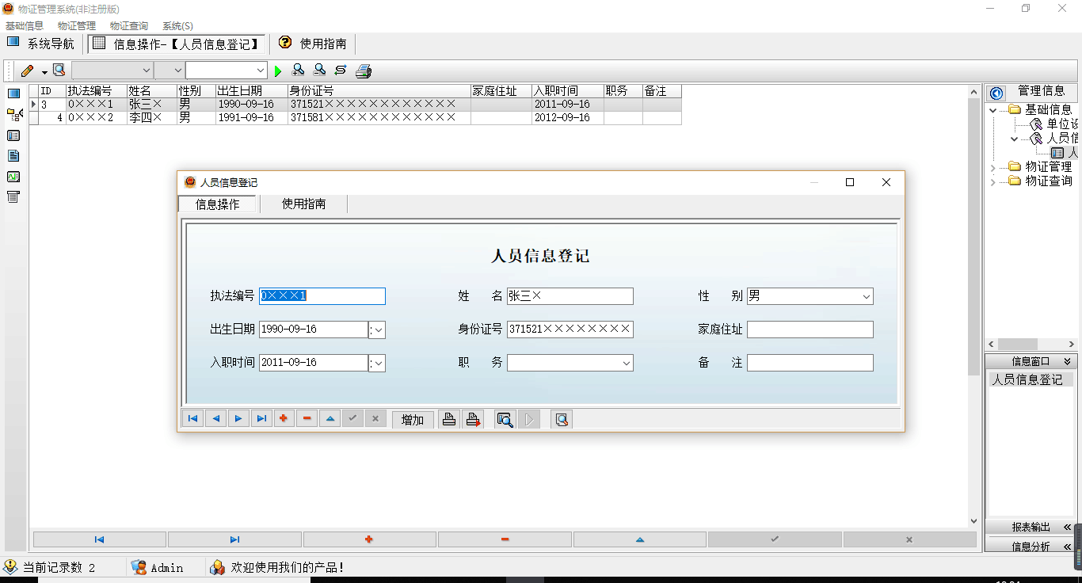
Task: Switch to main 使用指南 tab with question icon
Action: [x=313, y=44]
